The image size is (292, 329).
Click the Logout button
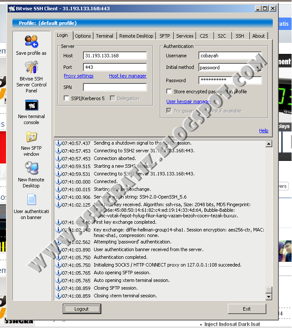click(82, 309)
